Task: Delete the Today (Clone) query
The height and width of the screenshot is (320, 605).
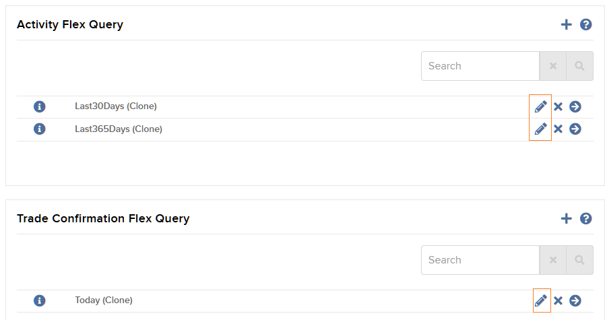Action: (558, 300)
